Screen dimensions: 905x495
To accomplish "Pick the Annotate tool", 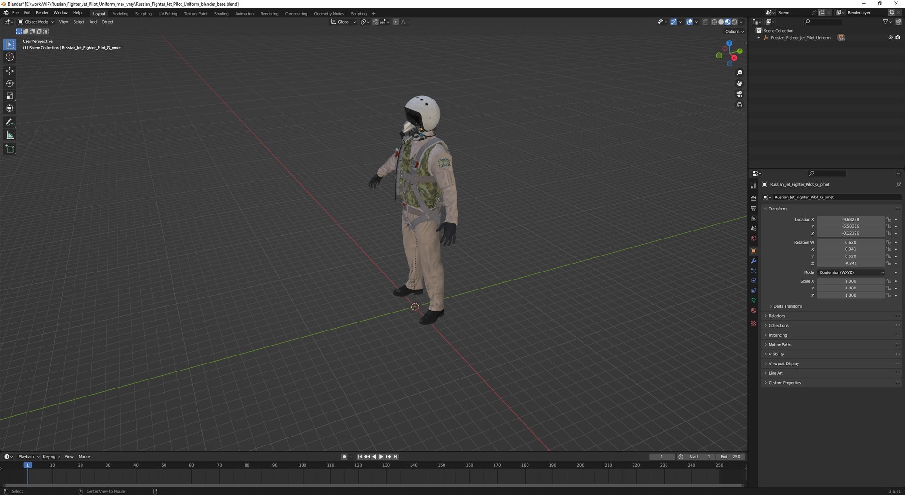I will [10, 123].
